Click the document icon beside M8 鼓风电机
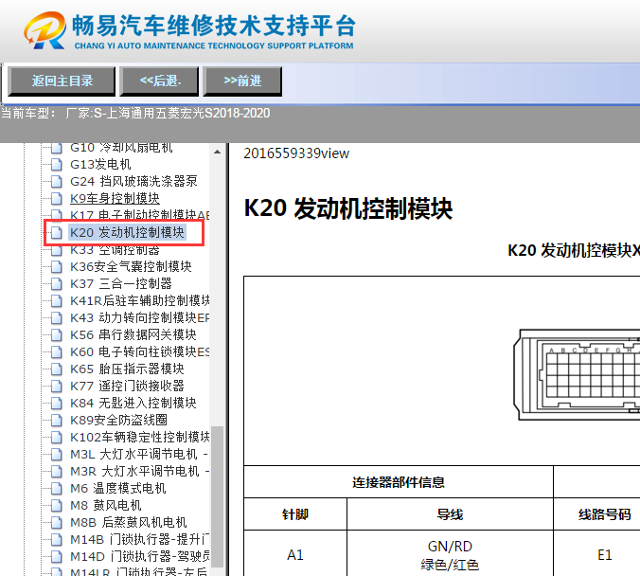 [57, 505]
